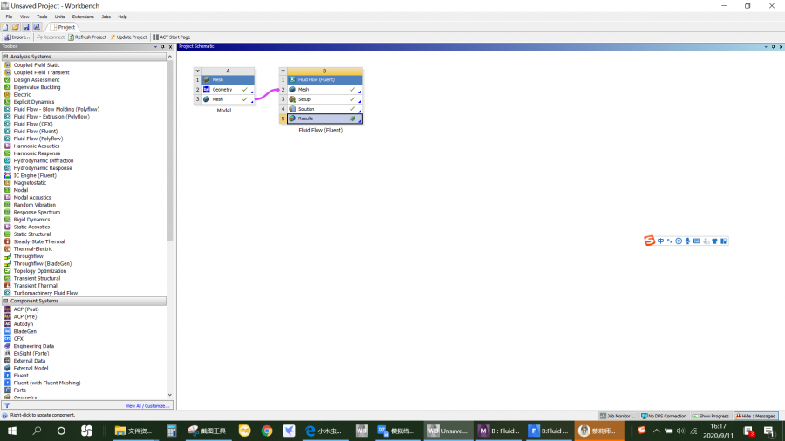785x441 pixels.
Task: Open Windows notification center icon
Action: 770,431
